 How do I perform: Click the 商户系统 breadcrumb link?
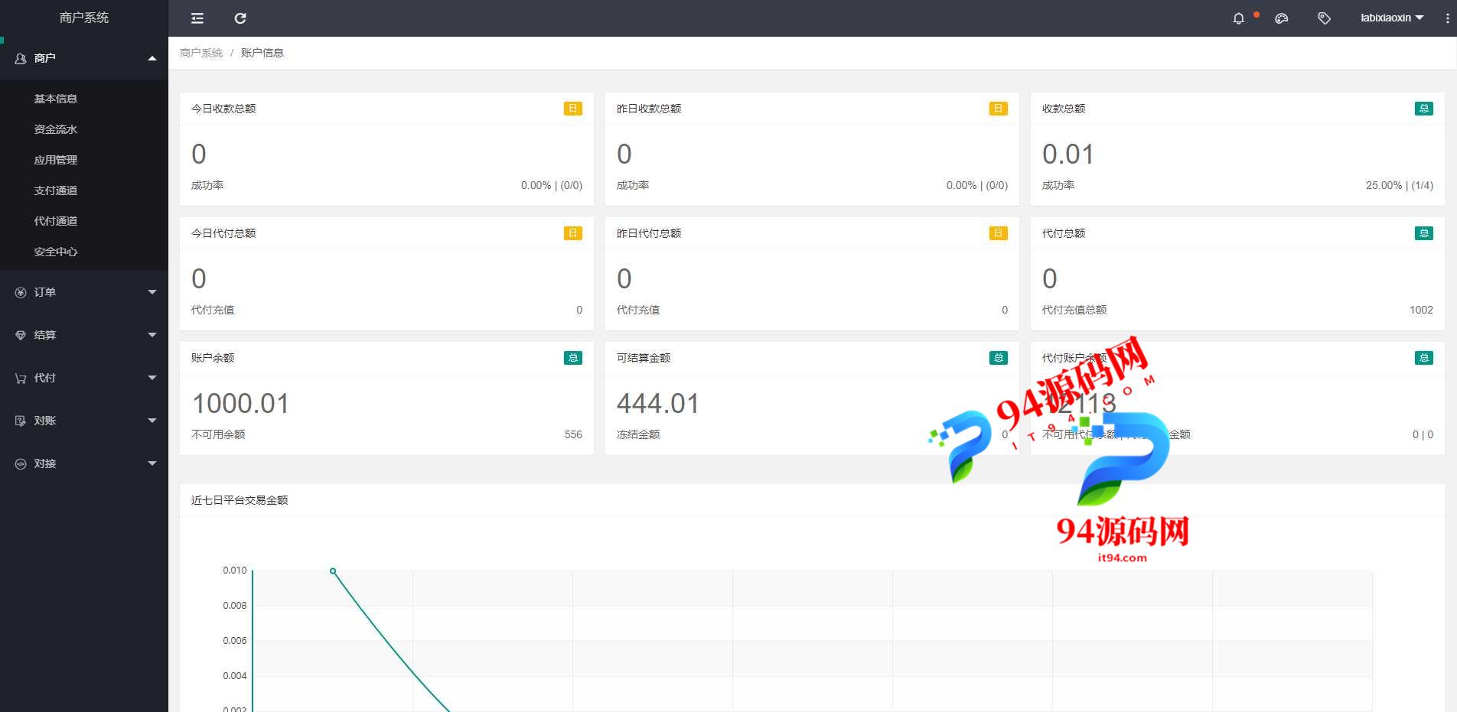(x=201, y=53)
